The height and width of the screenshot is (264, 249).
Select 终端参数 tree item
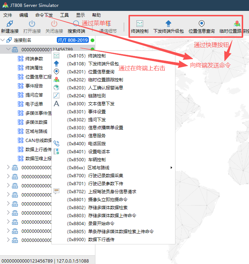click(34, 58)
